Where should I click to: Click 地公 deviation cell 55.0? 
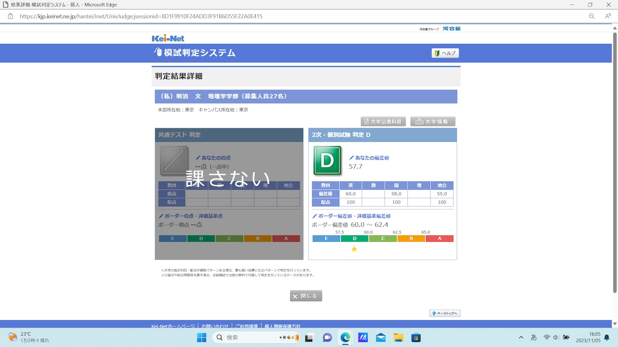(442, 194)
